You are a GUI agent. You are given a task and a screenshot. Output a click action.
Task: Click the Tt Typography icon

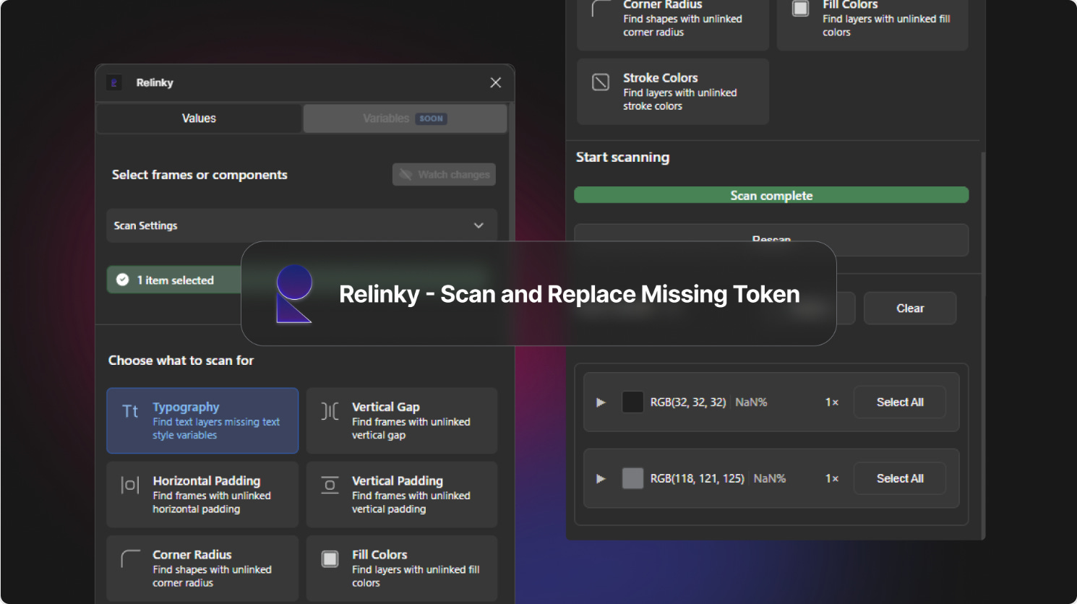pos(130,411)
